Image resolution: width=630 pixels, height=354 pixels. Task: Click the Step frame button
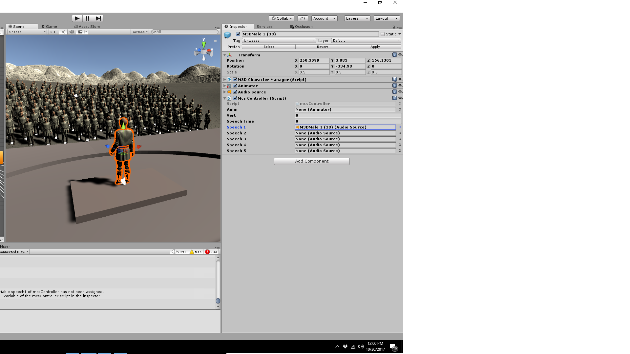click(x=98, y=18)
